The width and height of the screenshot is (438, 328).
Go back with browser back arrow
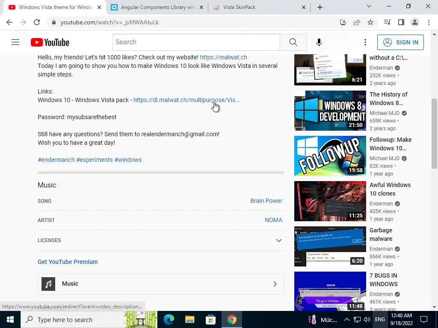(9, 22)
